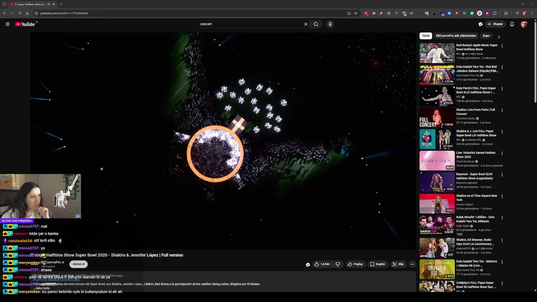Image resolution: width=537 pixels, height=302 pixels.
Task: Select the Tümü filter chip
Action: (x=426, y=36)
